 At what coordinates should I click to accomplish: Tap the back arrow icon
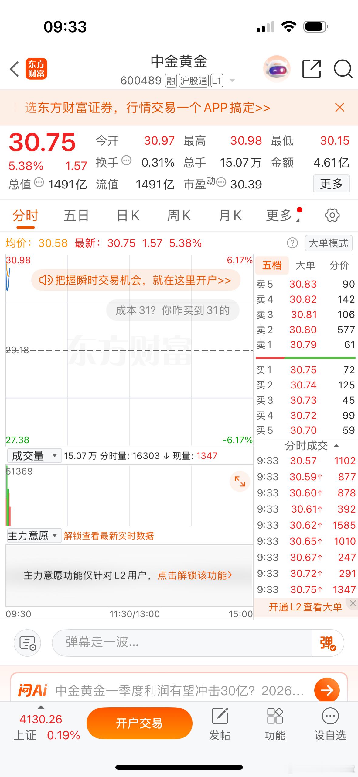click(14, 69)
